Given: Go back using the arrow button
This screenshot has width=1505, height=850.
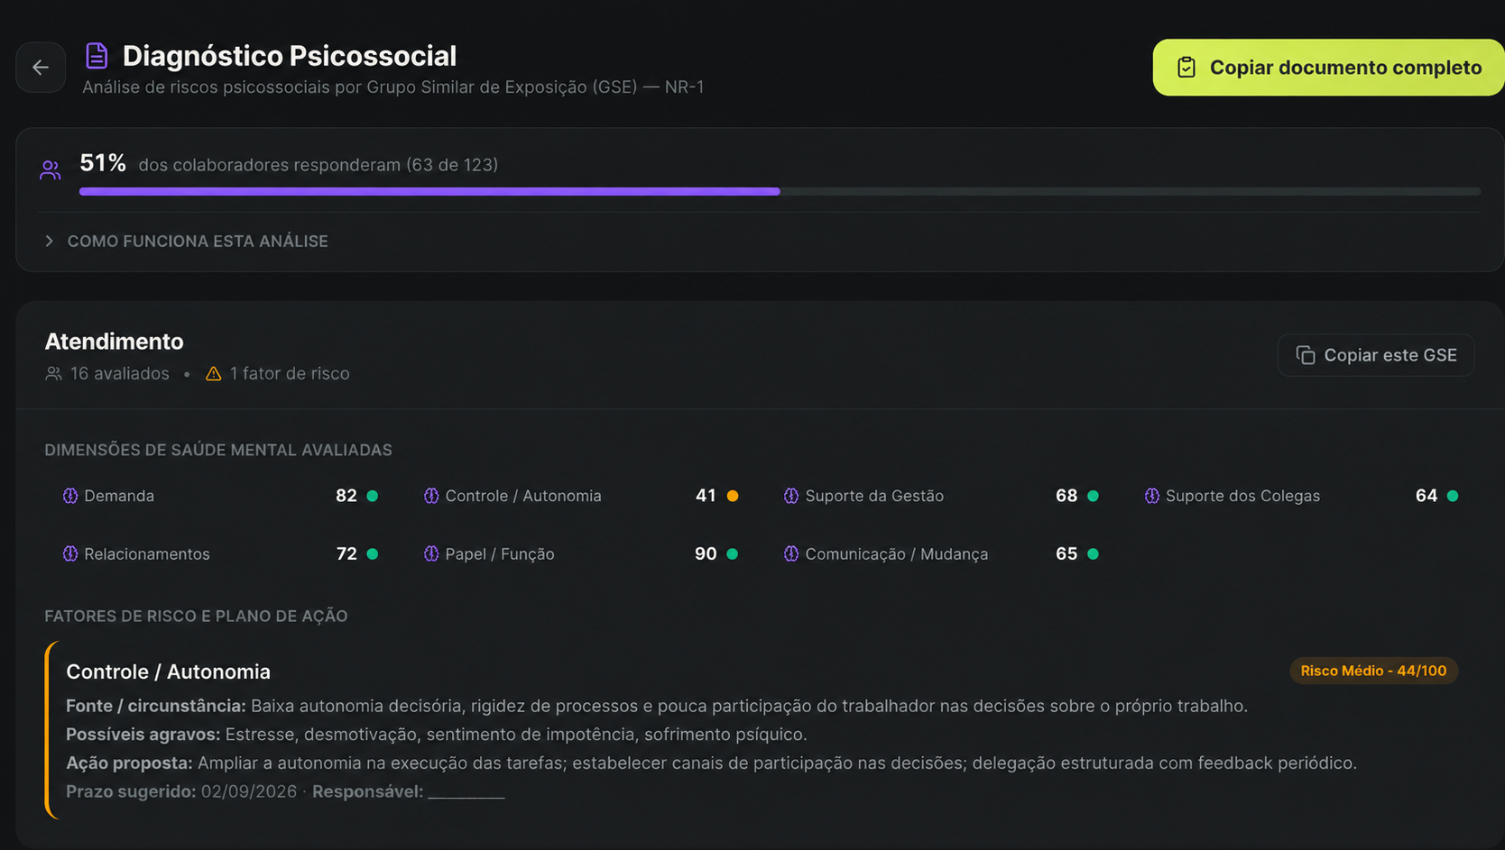Looking at the screenshot, I should point(41,68).
